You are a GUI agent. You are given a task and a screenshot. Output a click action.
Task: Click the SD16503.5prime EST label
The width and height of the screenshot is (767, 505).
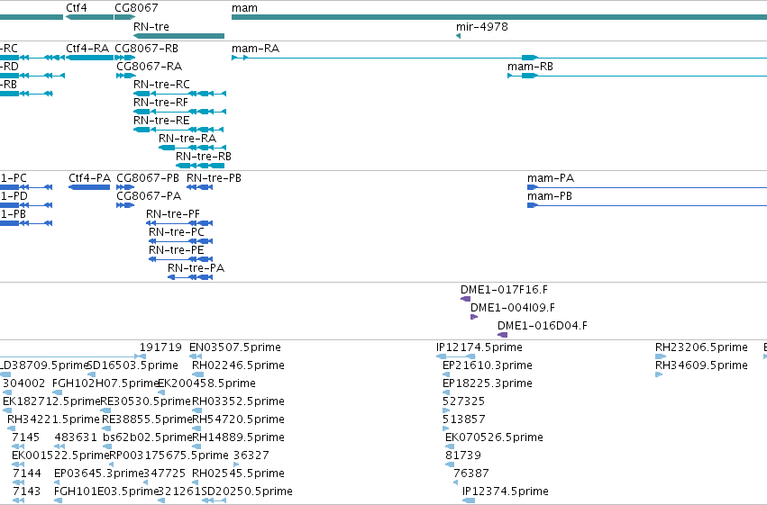(x=132, y=365)
